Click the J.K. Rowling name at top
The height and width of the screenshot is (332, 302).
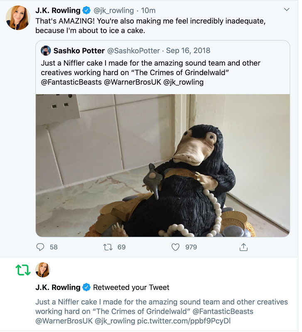pyautogui.click(x=58, y=10)
